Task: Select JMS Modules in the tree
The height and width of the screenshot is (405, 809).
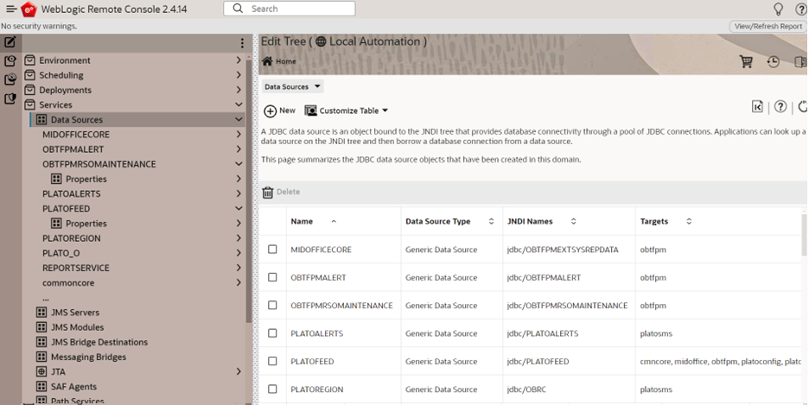Action: pos(77,327)
